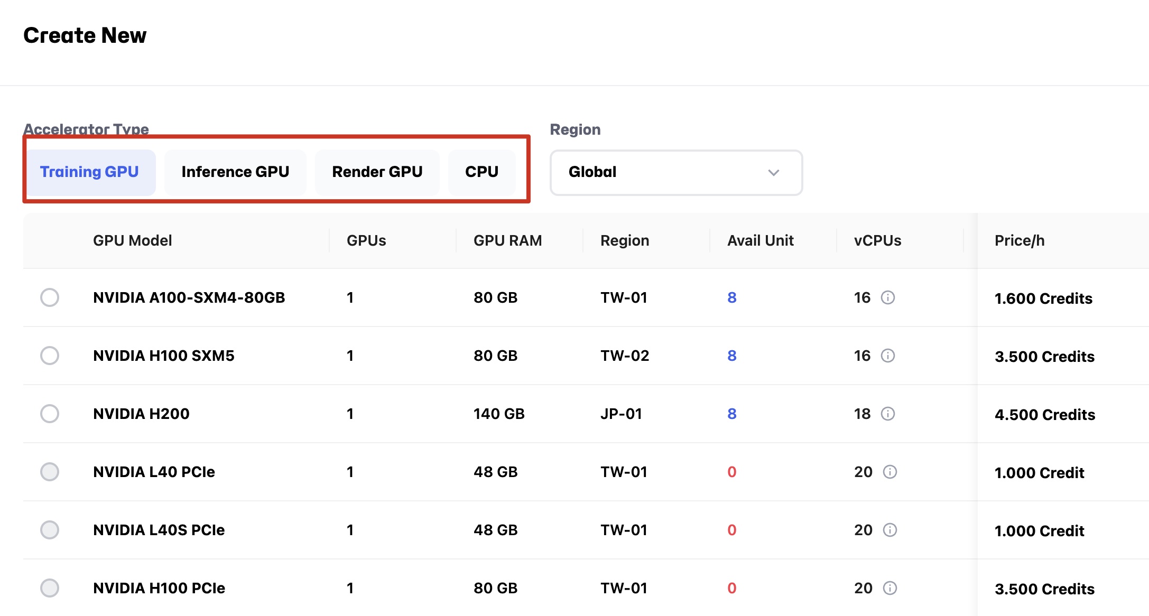Screen dimensions: 1149x616
Task: Click info icon in H100 PCIe row
Action: click(890, 588)
